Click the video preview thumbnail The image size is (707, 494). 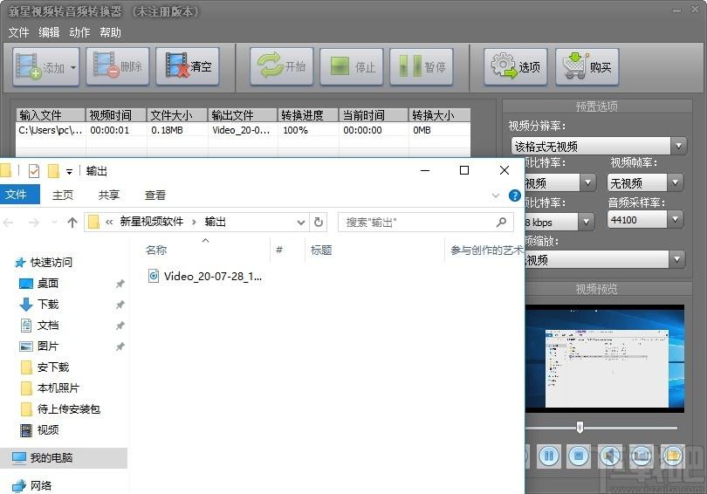tap(605, 359)
